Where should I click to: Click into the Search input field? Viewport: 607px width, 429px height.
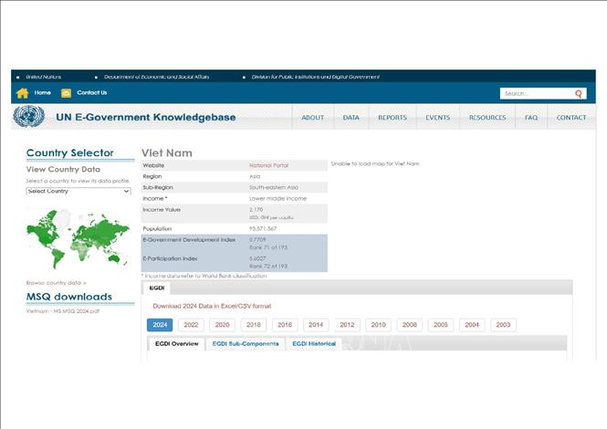click(536, 93)
